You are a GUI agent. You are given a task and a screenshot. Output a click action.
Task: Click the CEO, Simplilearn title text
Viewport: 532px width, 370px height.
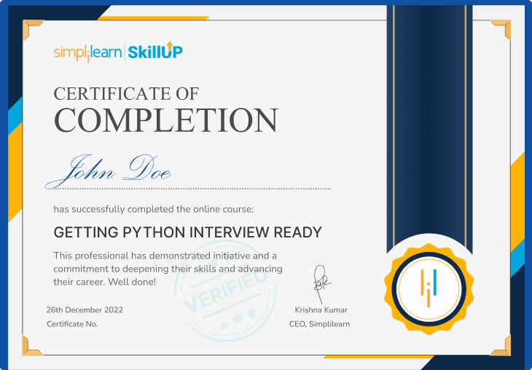pos(319,324)
